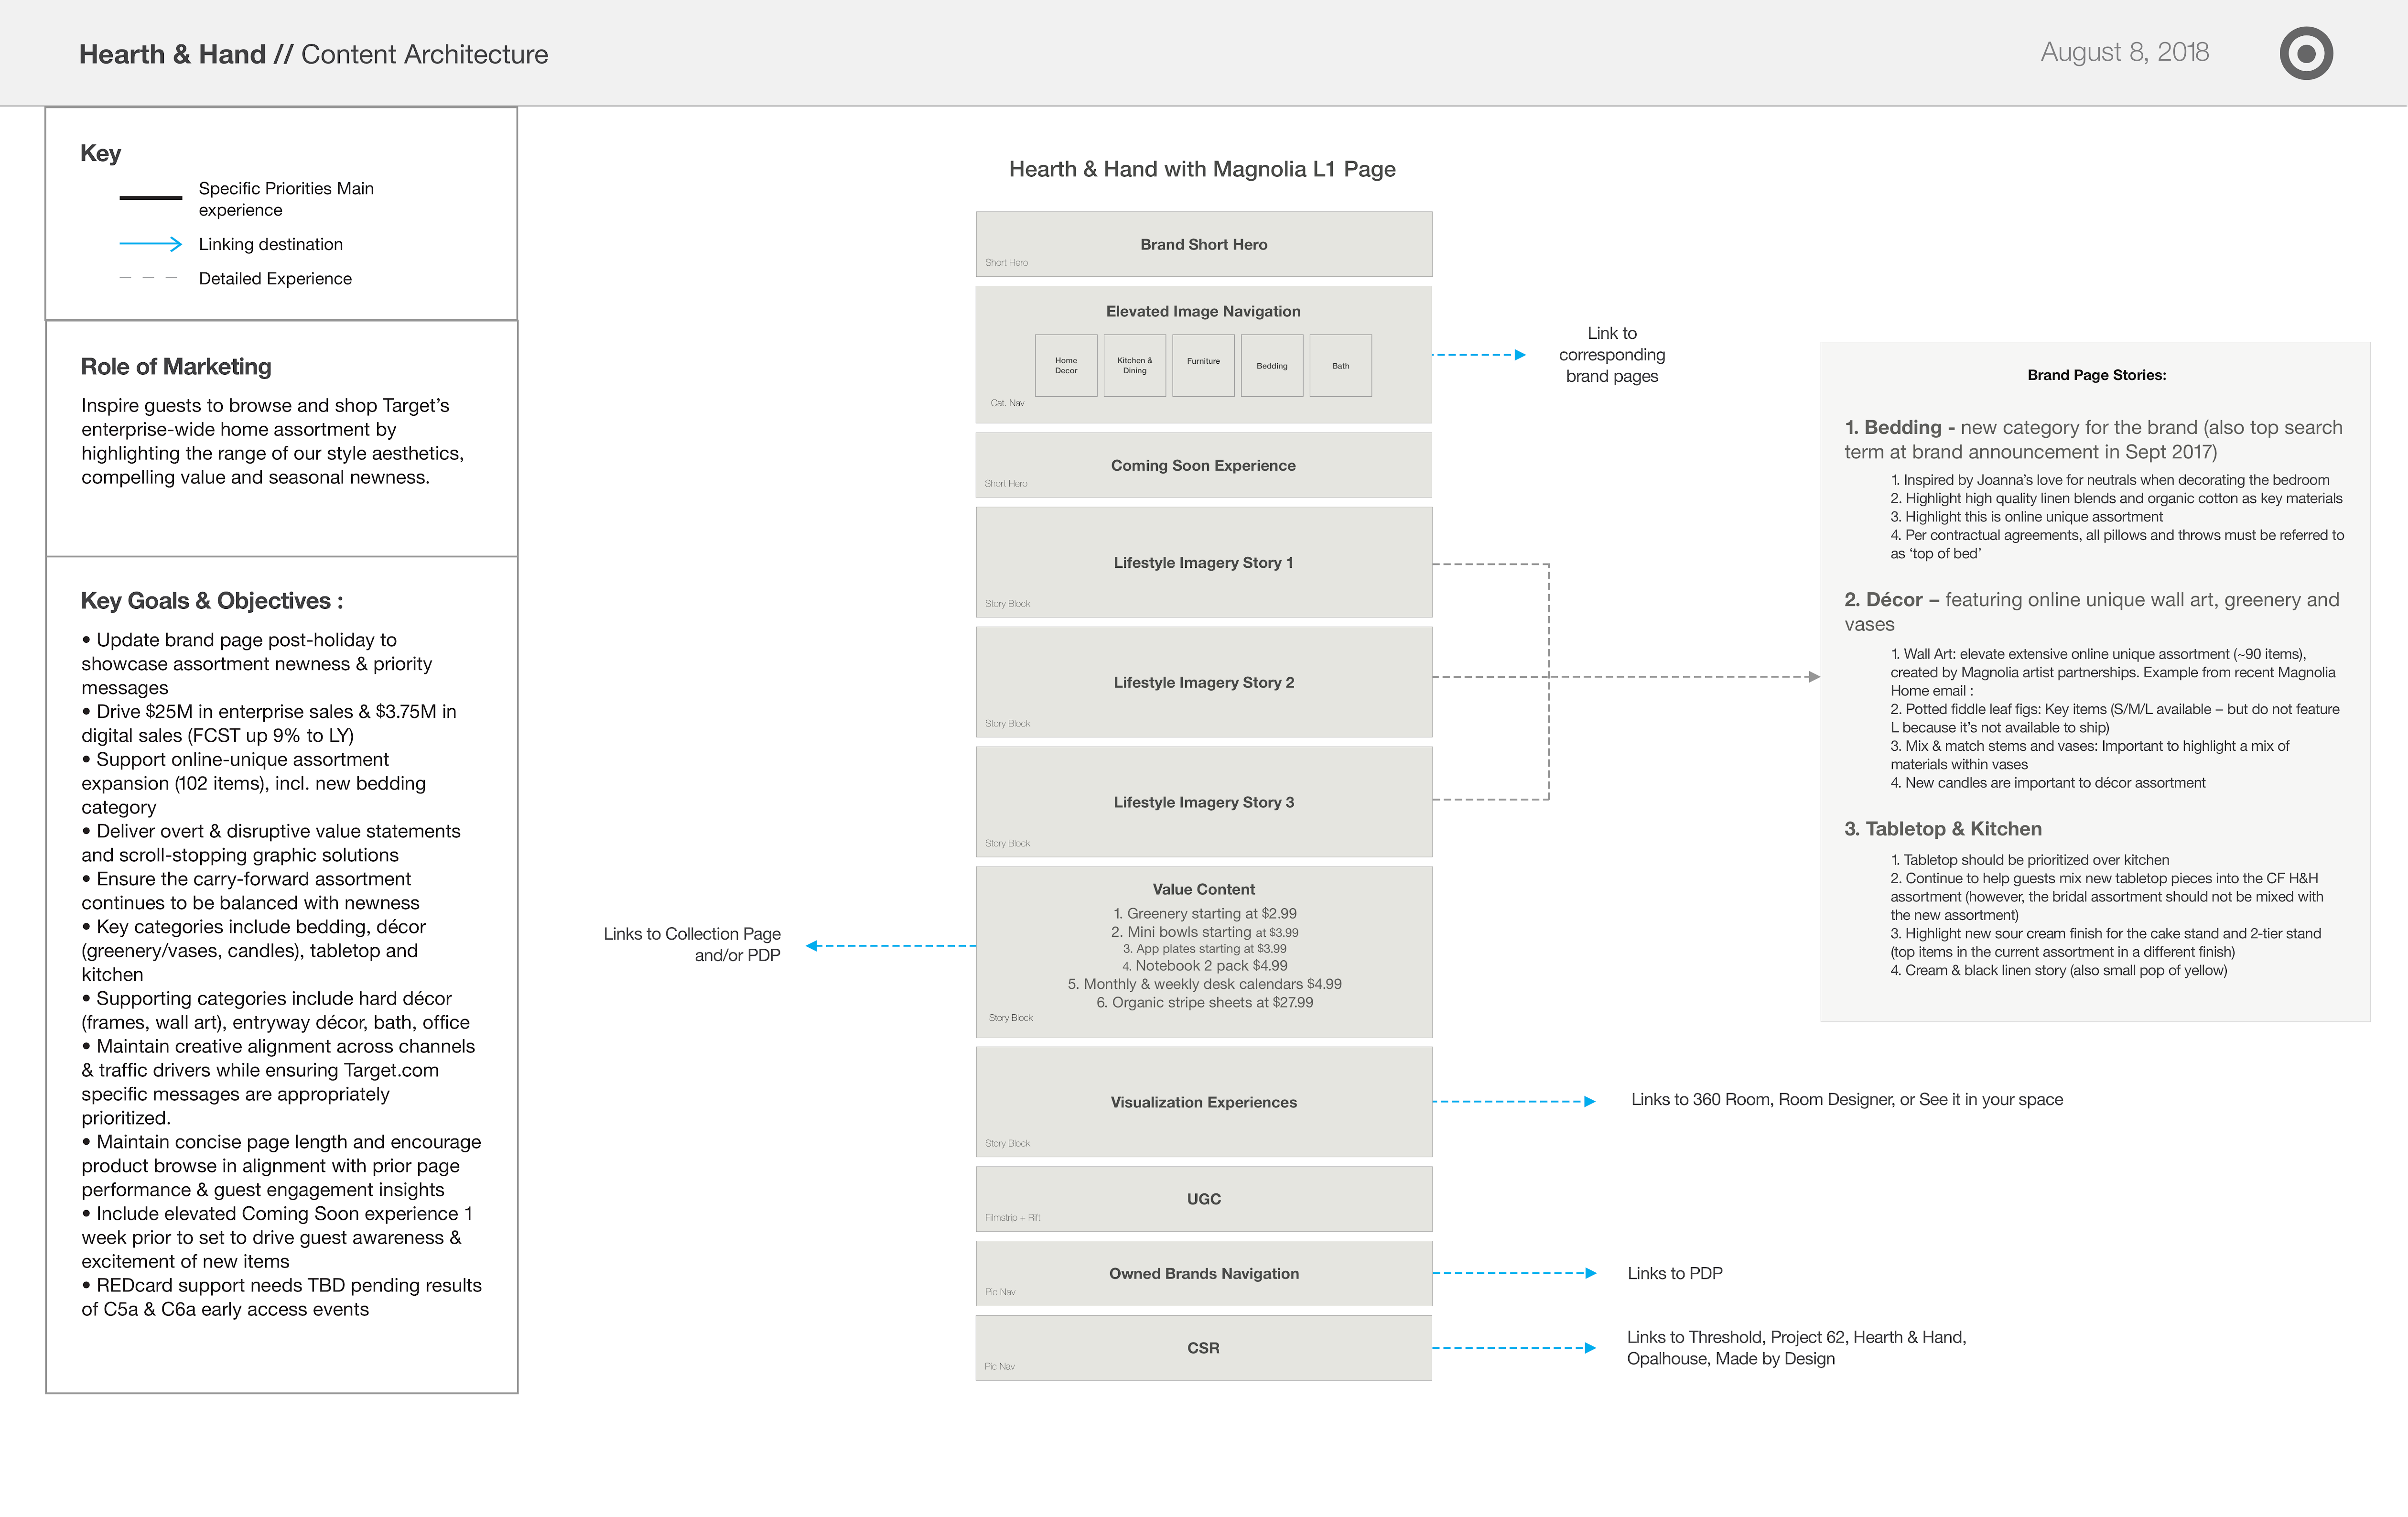
Task: Click the 'Filmstrip + Rift' small label
Action: [x=1012, y=1217]
